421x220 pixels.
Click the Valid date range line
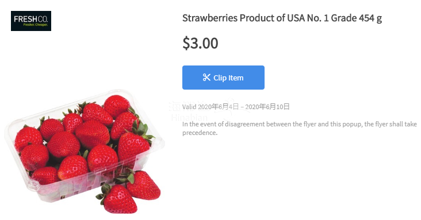[x=236, y=107]
